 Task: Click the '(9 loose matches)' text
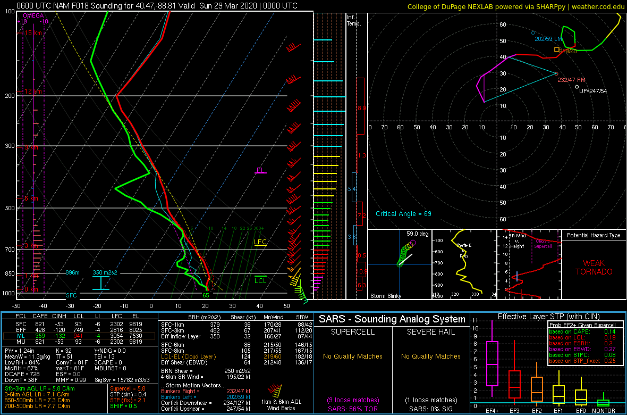tap(353, 400)
